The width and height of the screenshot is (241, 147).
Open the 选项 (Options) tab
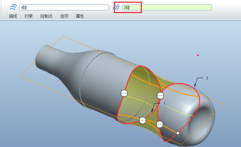[64, 16]
